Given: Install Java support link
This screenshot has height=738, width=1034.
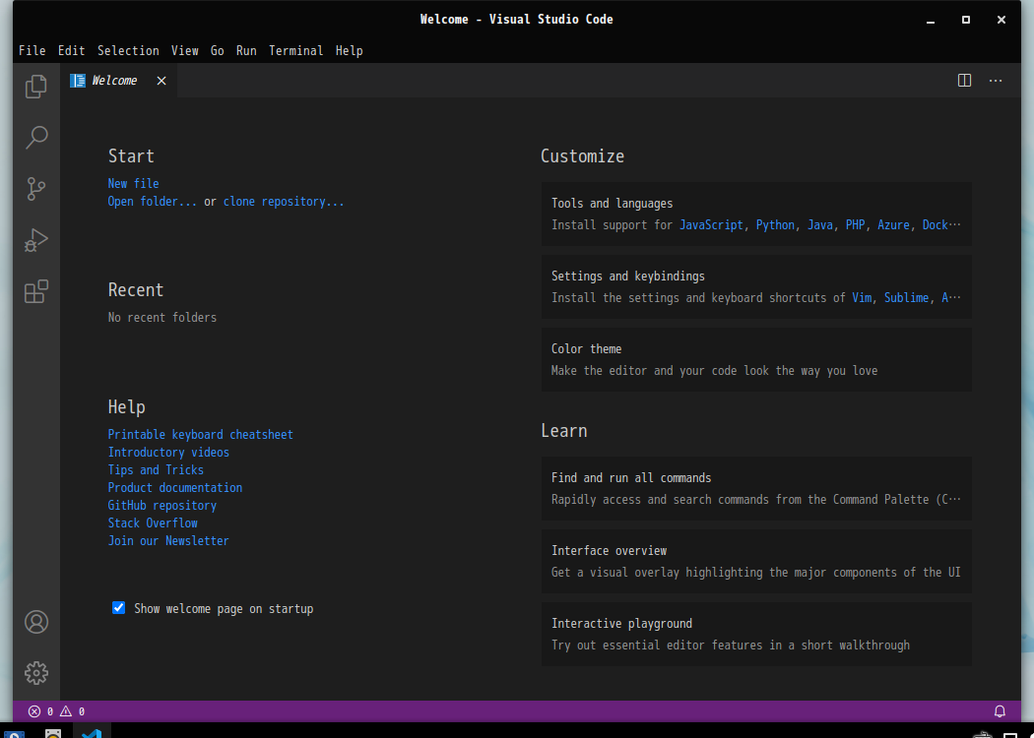Looking at the screenshot, I should tap(819, 224).
